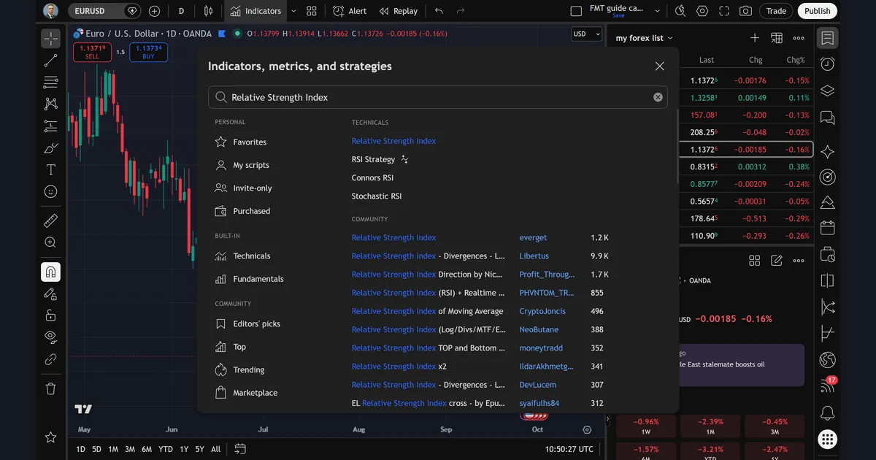Open the object tree layers panel
876x460 pixels.
pos(827,91)
